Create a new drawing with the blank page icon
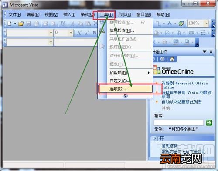Screen dimensions: 218x171 (10, 23)
